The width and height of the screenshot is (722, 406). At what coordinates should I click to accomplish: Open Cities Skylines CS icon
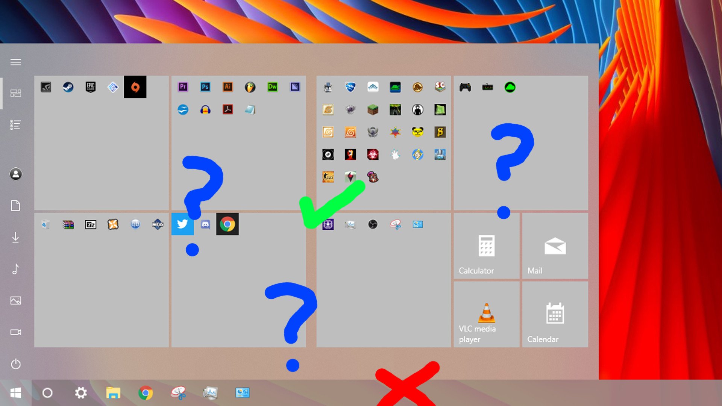[440, 155]
